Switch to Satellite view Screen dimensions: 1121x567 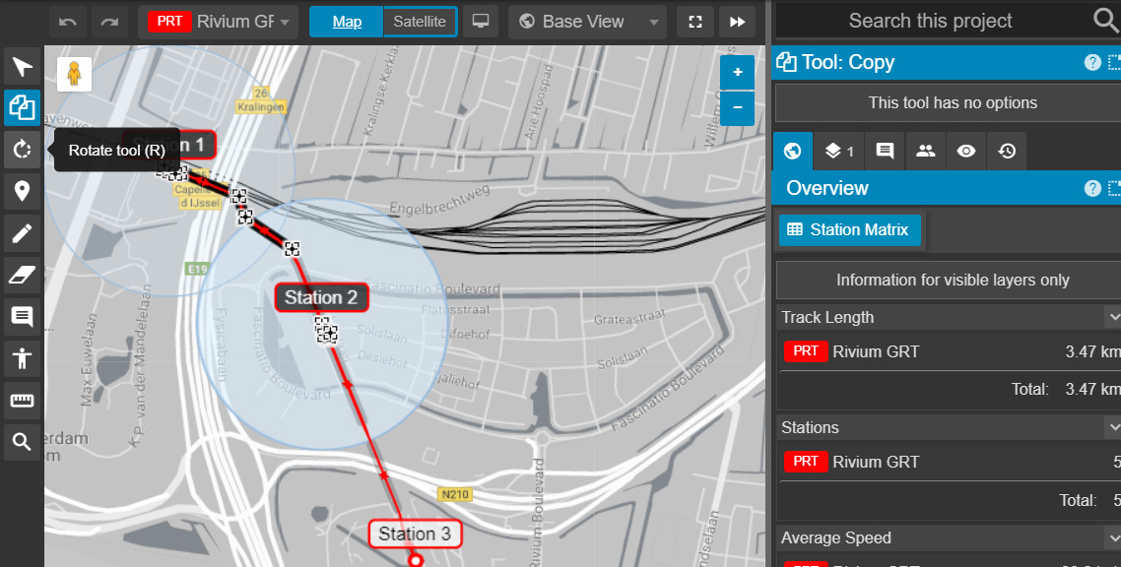pos(420,22)
